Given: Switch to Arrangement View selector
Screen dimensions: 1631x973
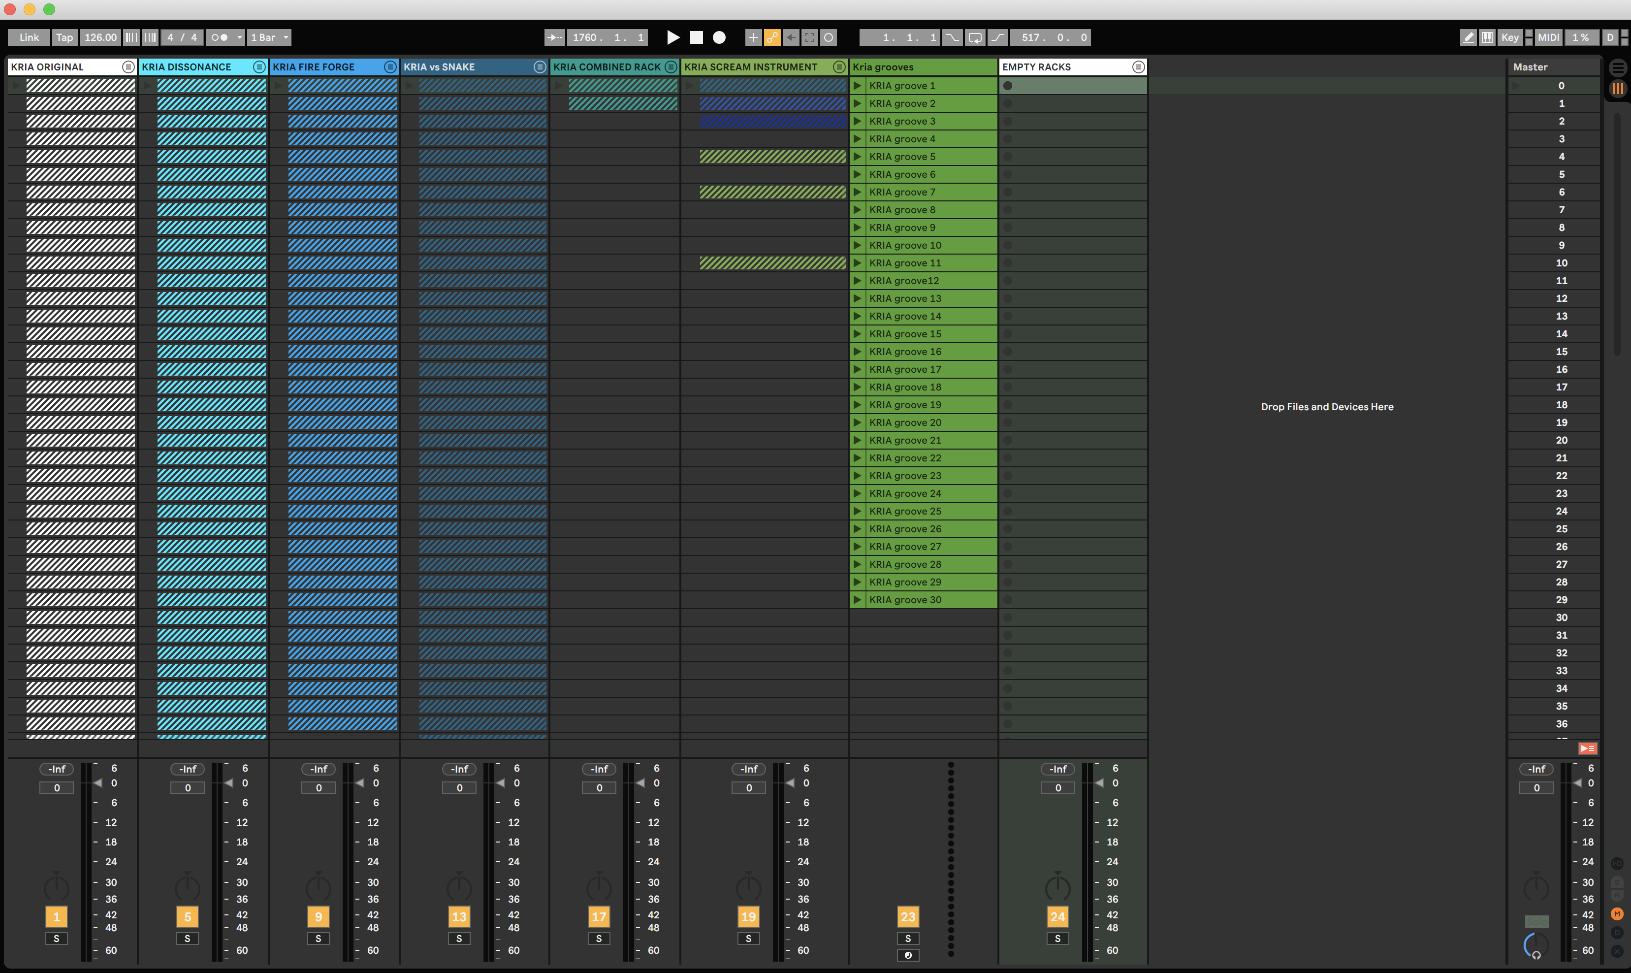Looking at the screenshot, I should 1618,67.
